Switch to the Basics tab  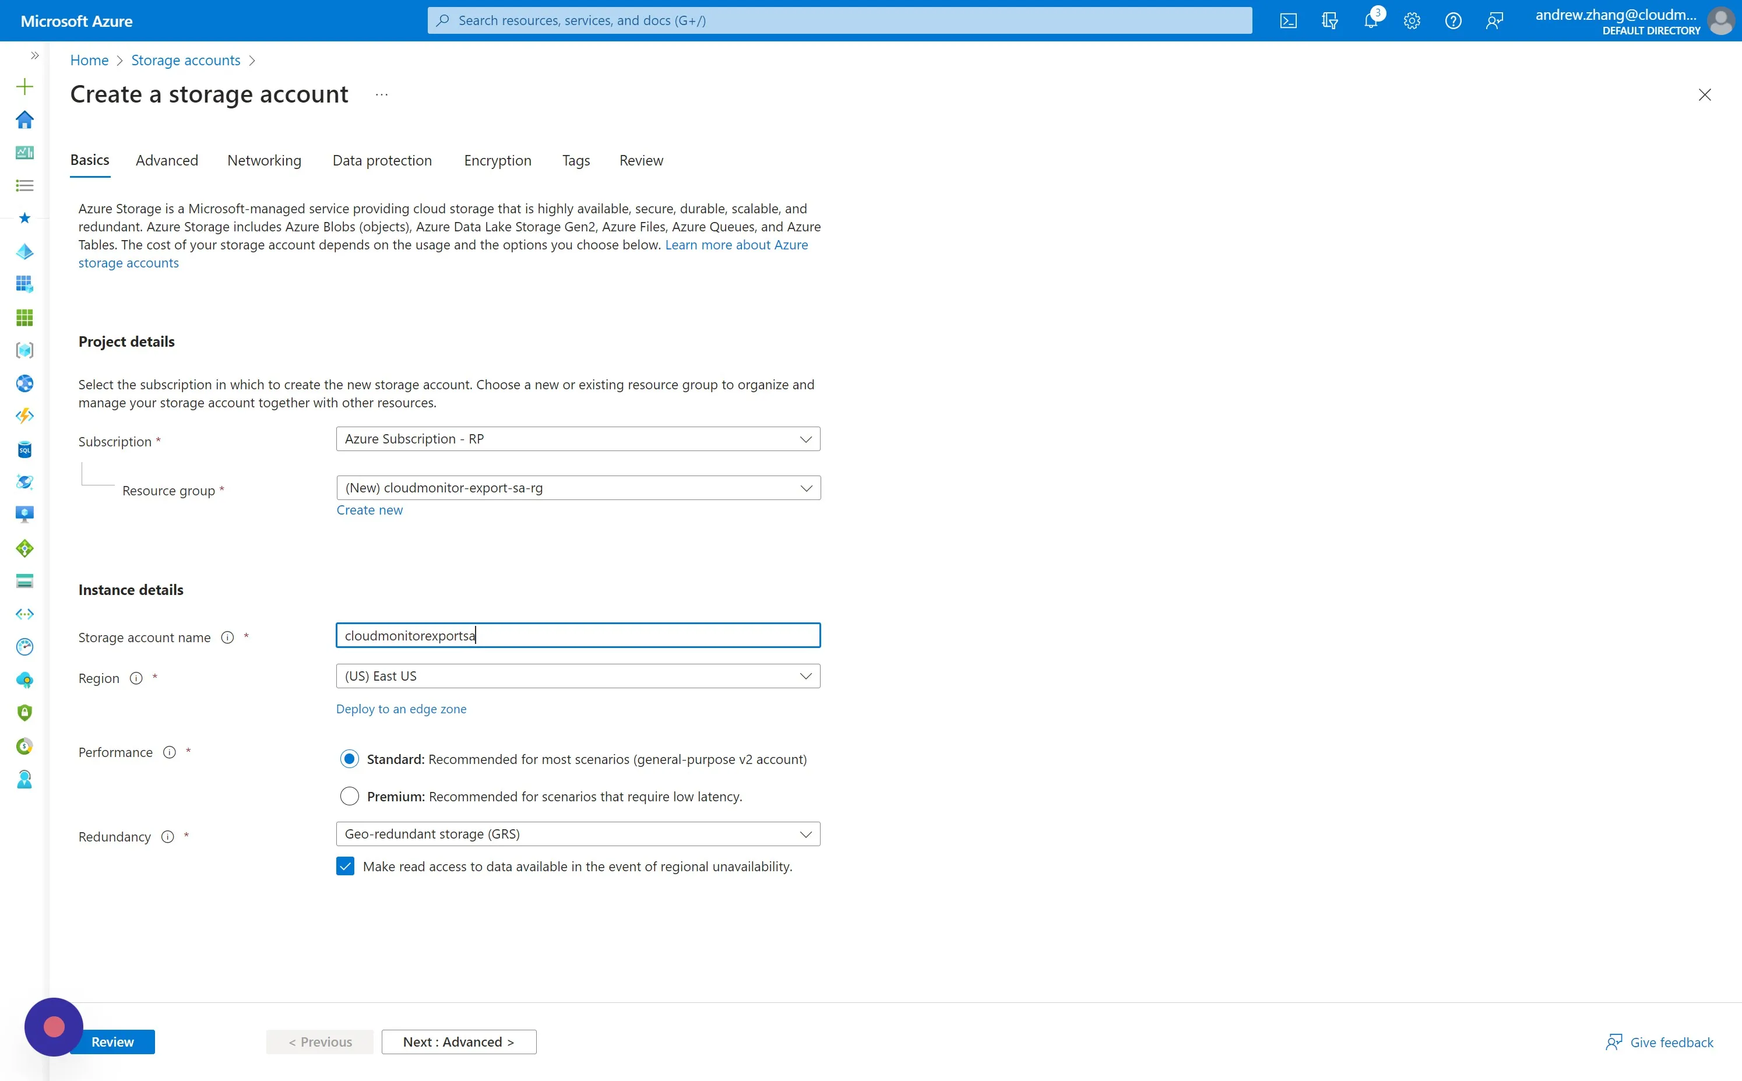[x=90, y=160]
